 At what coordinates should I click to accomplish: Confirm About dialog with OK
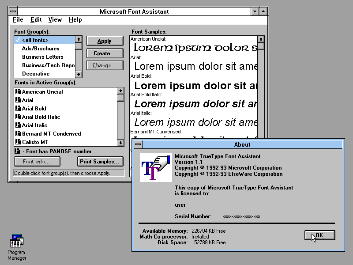(319, 235)
